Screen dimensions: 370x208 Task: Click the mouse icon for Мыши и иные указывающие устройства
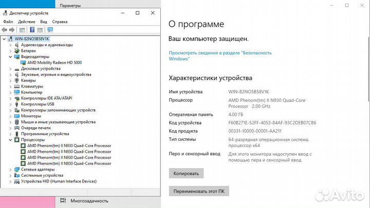coord(17,122)
